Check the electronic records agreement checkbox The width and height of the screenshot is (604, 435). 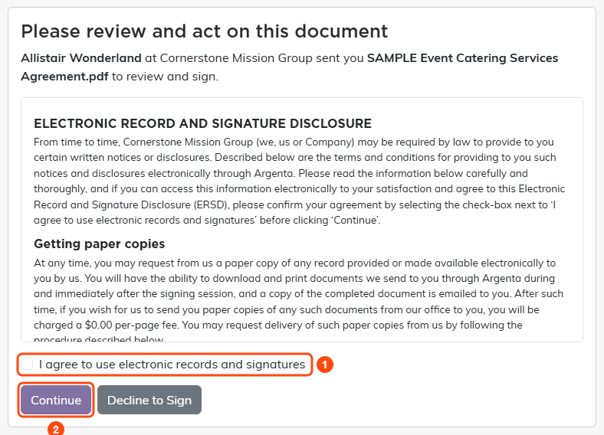27,364
